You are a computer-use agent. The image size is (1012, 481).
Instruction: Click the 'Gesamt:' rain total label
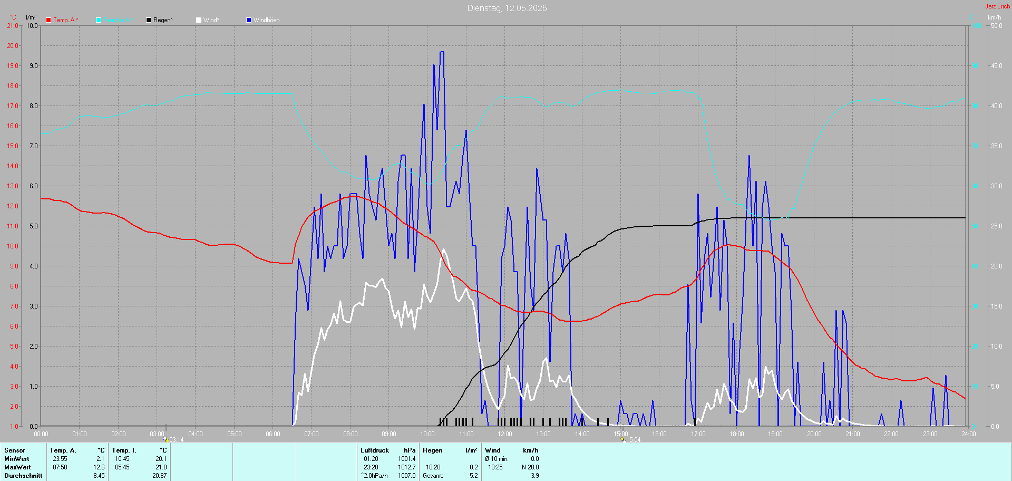[x=433, y=476]
